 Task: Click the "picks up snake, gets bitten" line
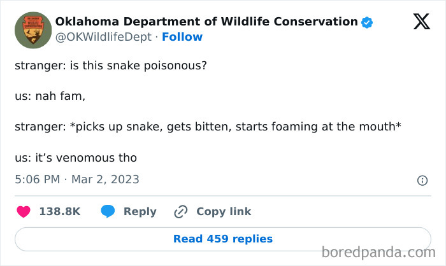(208, 127)
